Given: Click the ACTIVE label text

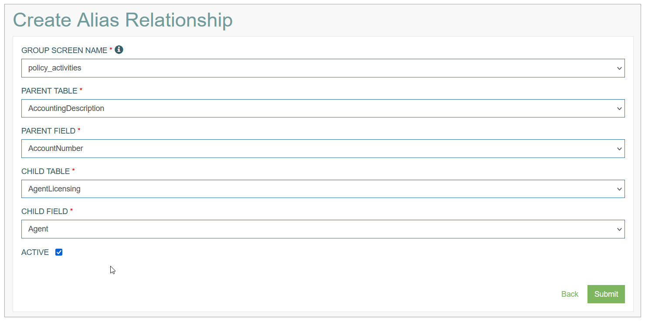Looking at the screenshot, I should click(35, 252).
